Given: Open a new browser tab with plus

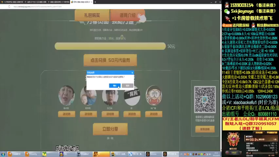Looking at the screenshot, I should 95,2.
